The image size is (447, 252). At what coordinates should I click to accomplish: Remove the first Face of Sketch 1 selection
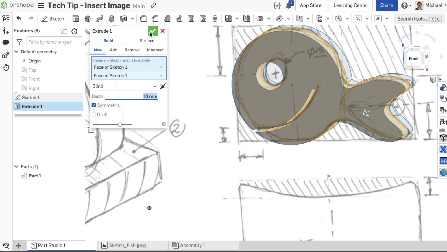(x=161, y=67)
